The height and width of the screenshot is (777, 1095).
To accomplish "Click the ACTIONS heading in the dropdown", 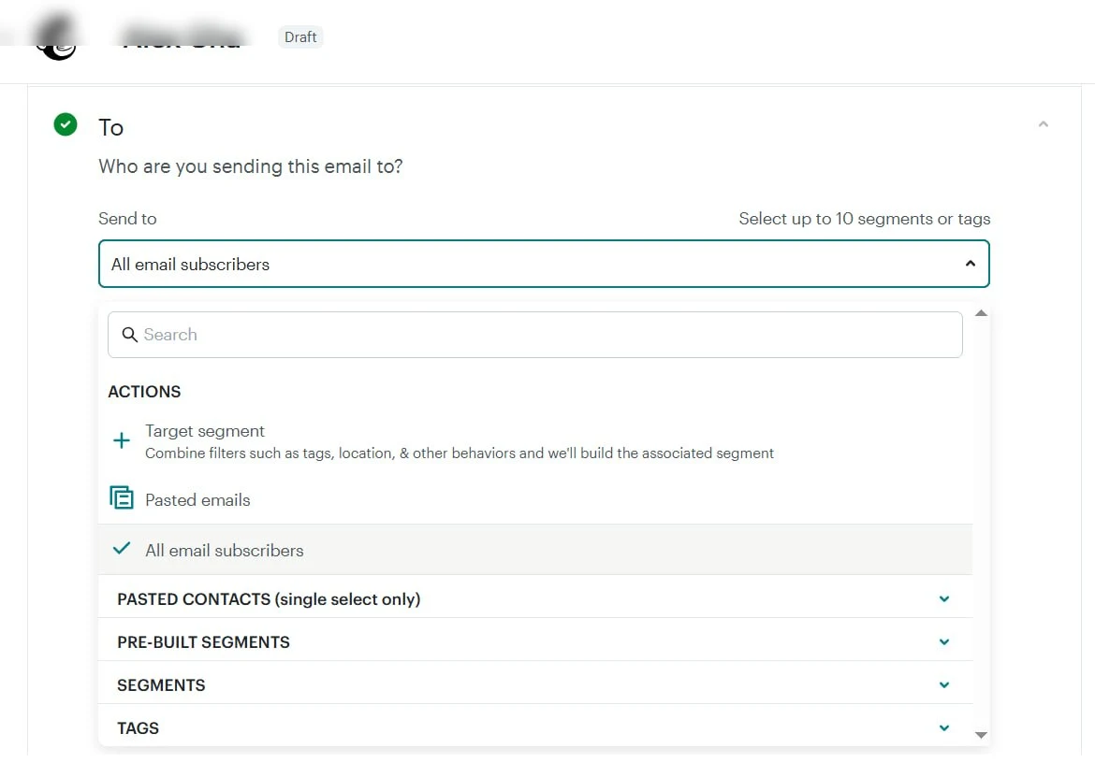I will 144,392.
